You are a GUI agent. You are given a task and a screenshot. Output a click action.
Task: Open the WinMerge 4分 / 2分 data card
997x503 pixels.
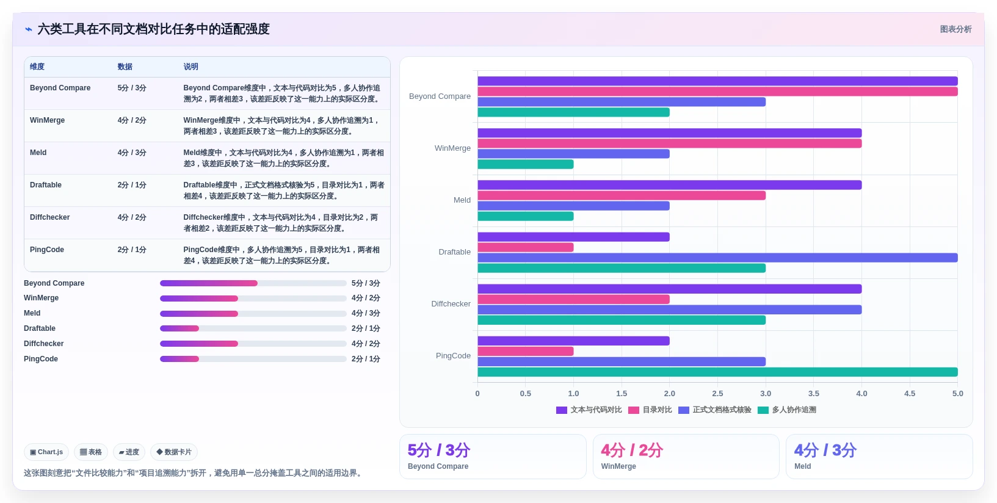[x=686, y=457]
